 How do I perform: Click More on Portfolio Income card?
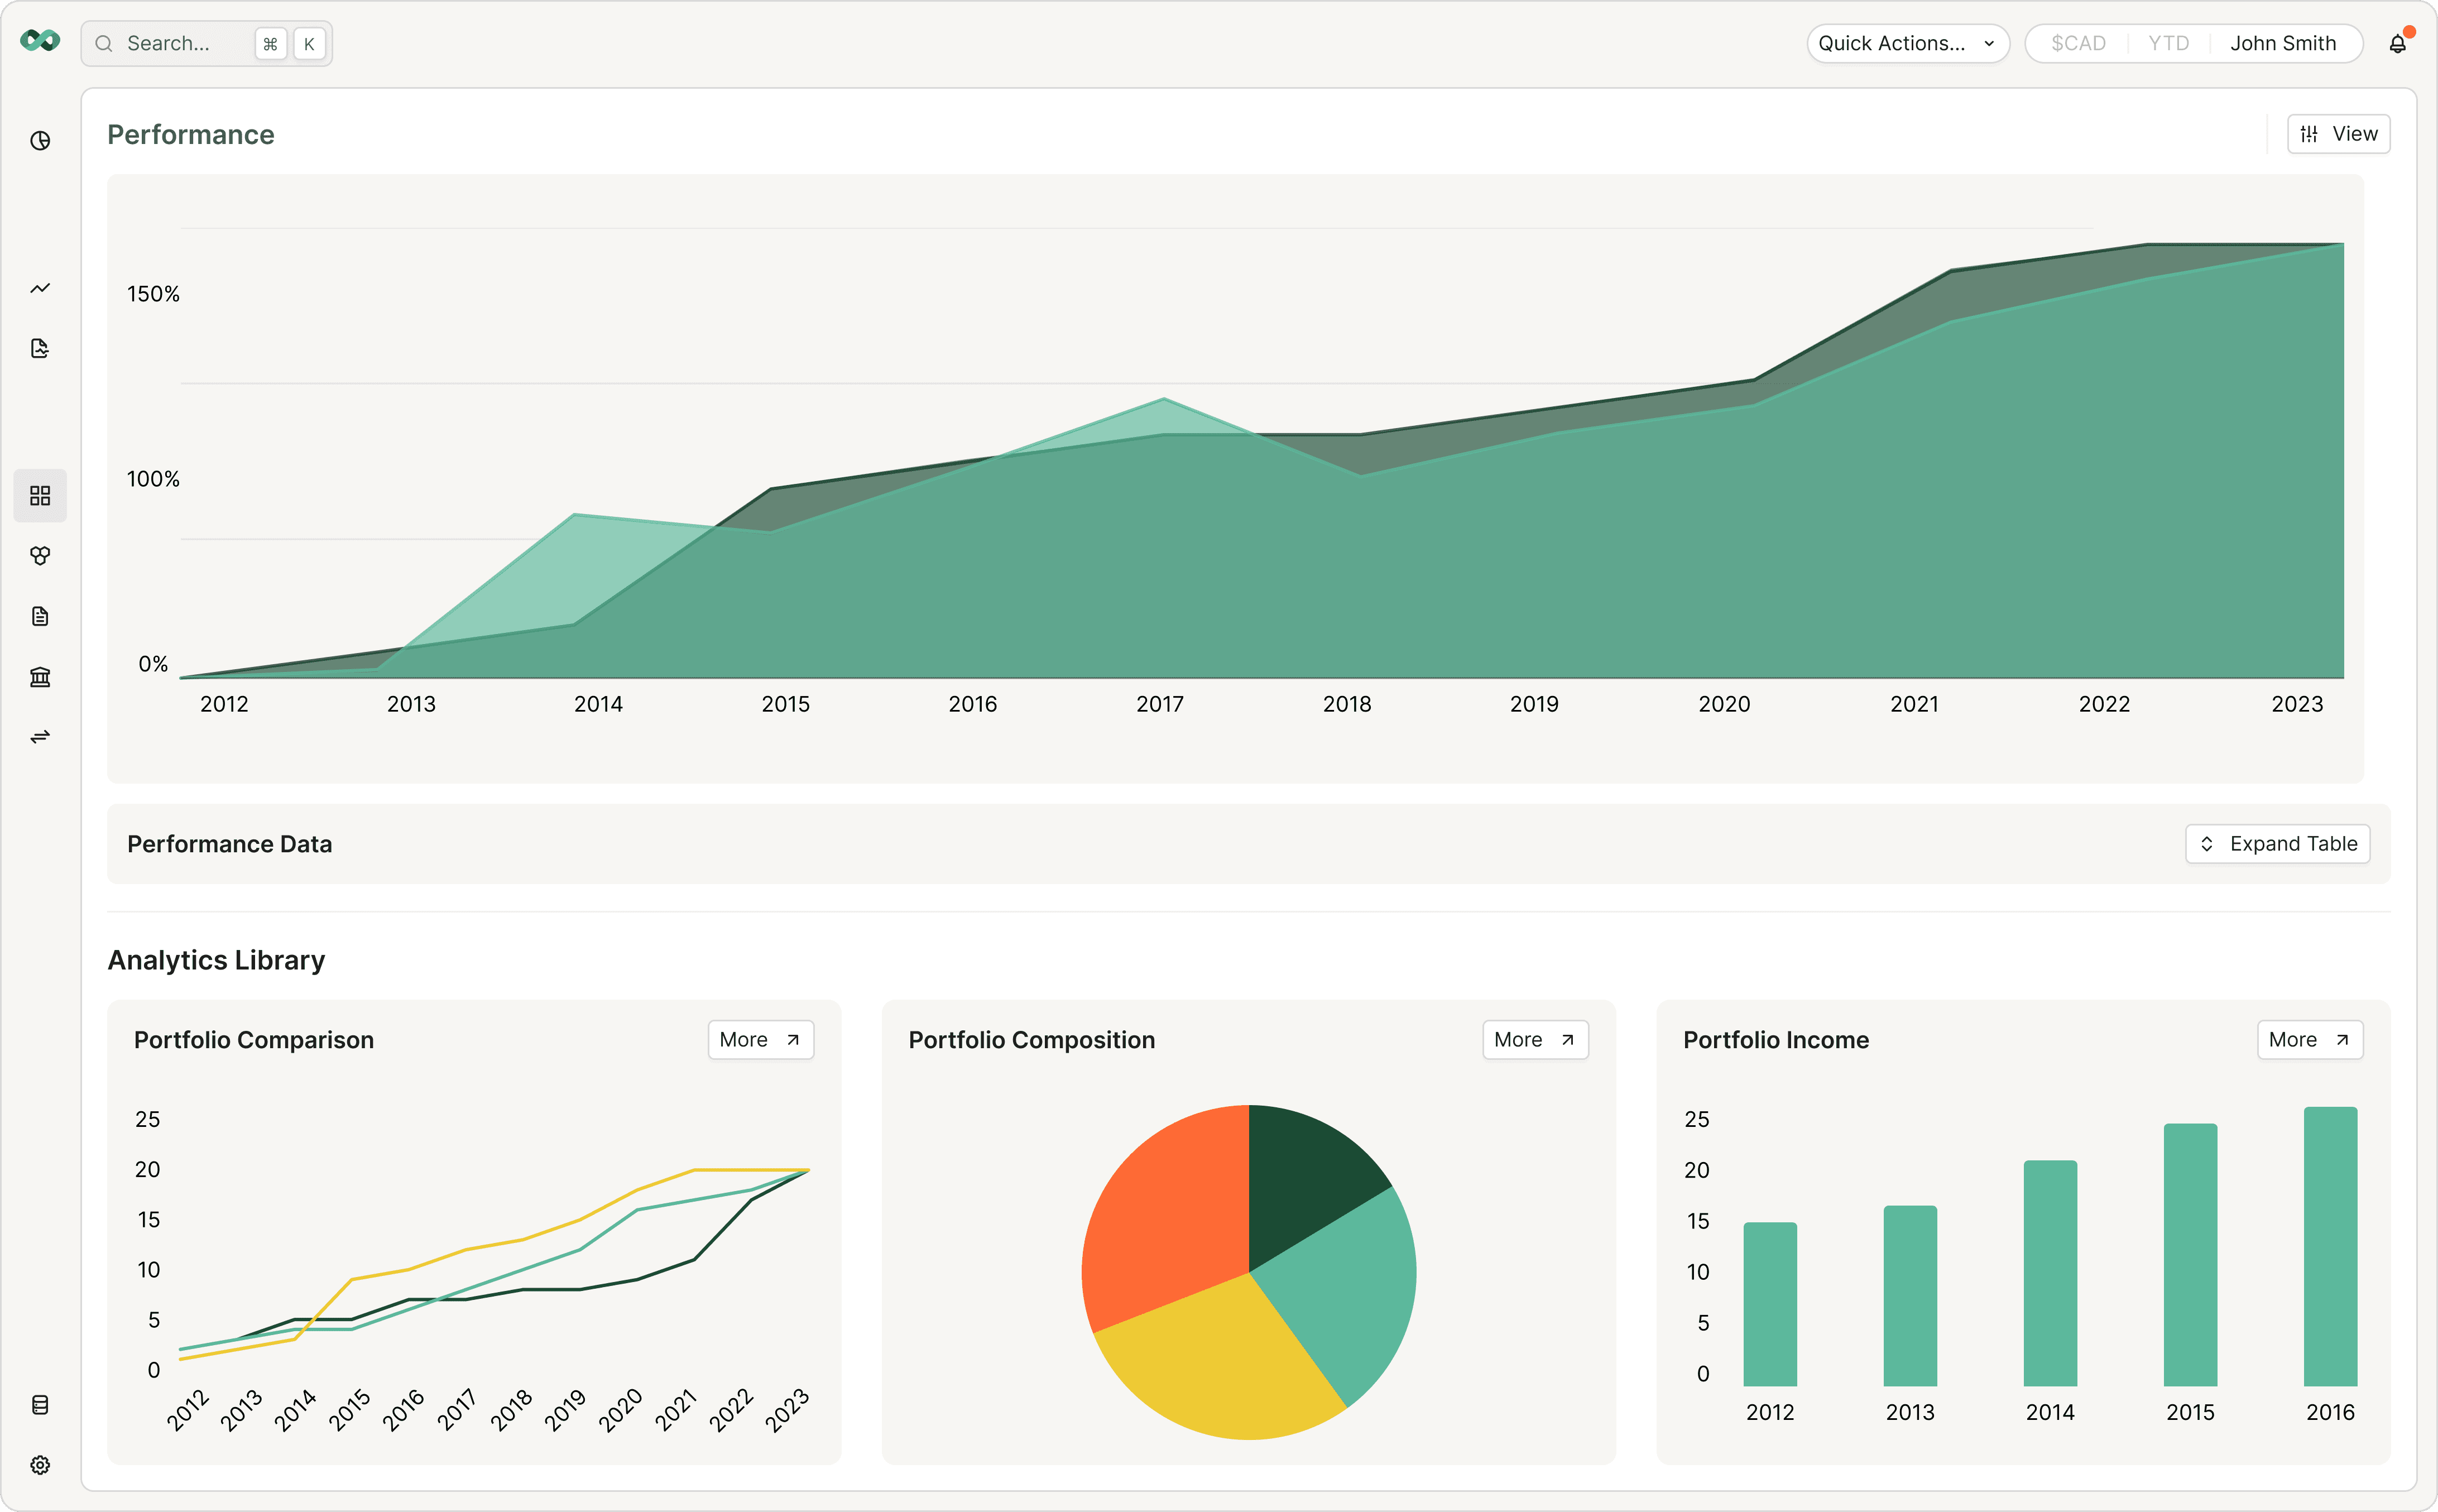2309,1040
